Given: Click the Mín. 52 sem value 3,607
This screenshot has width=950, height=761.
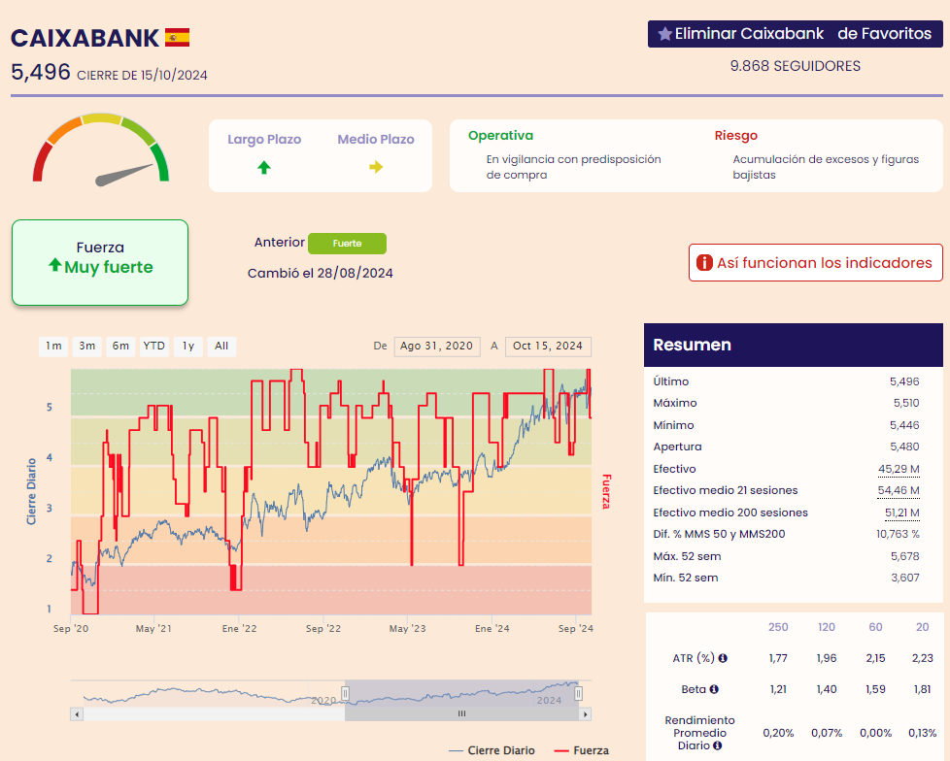Looking at the screenshot, I should coord(904,579).
